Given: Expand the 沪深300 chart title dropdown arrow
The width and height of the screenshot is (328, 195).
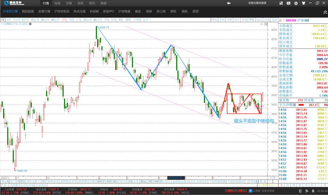Looking at the screenshot, I should click(x=29, y=24).
